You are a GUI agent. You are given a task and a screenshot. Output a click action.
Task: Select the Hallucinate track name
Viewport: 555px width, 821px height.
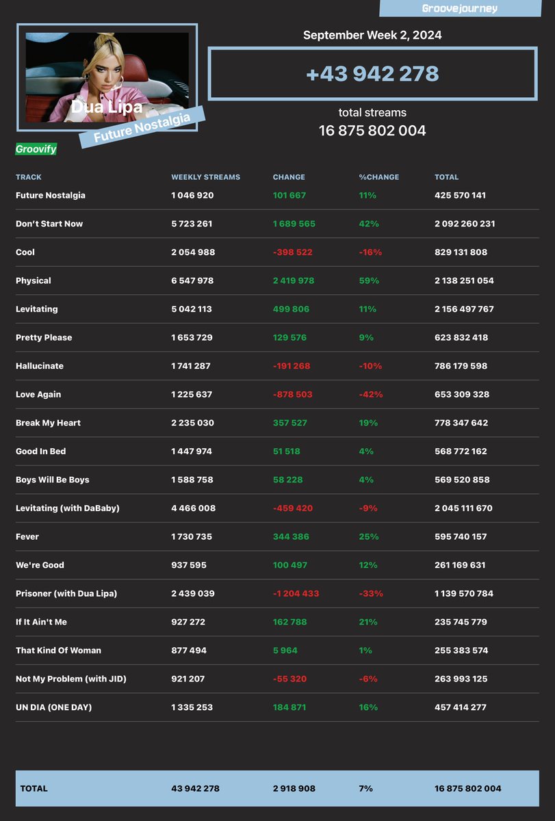(40, 366)
